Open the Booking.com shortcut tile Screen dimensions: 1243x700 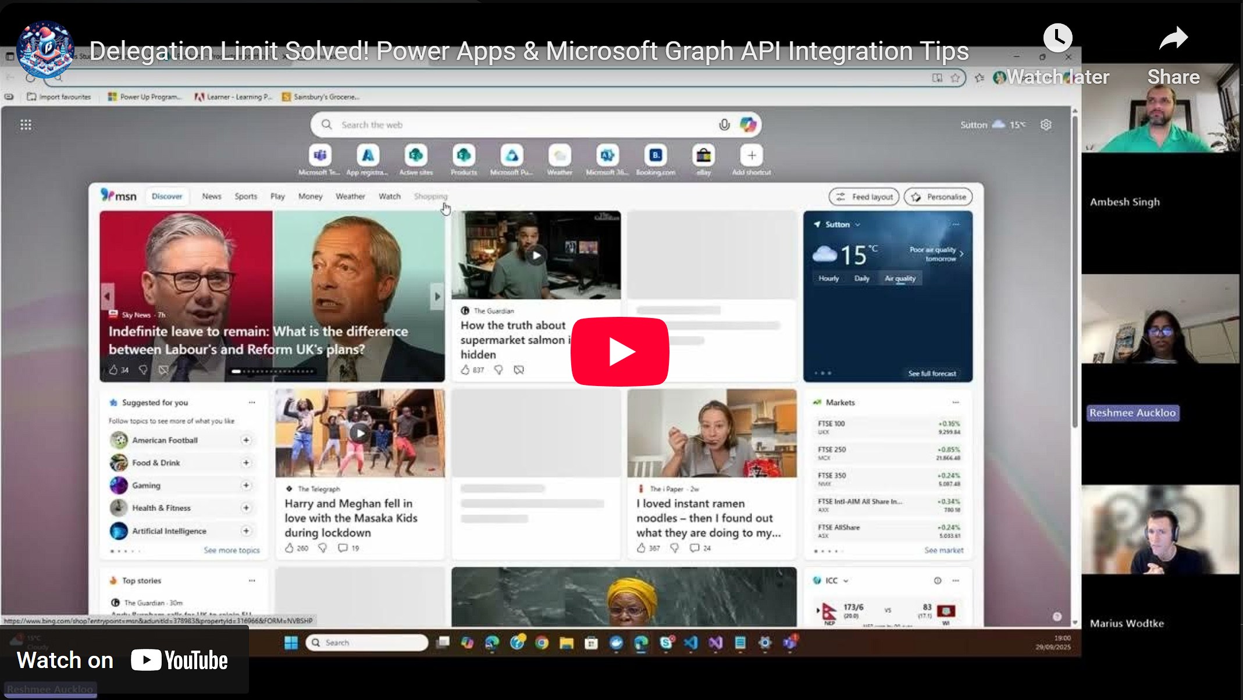[x=656, y=156]
